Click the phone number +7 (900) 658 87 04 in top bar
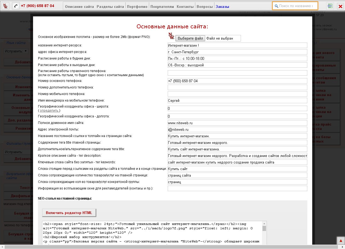Viewport: 345px width, 249px height. tap(37, 6)
